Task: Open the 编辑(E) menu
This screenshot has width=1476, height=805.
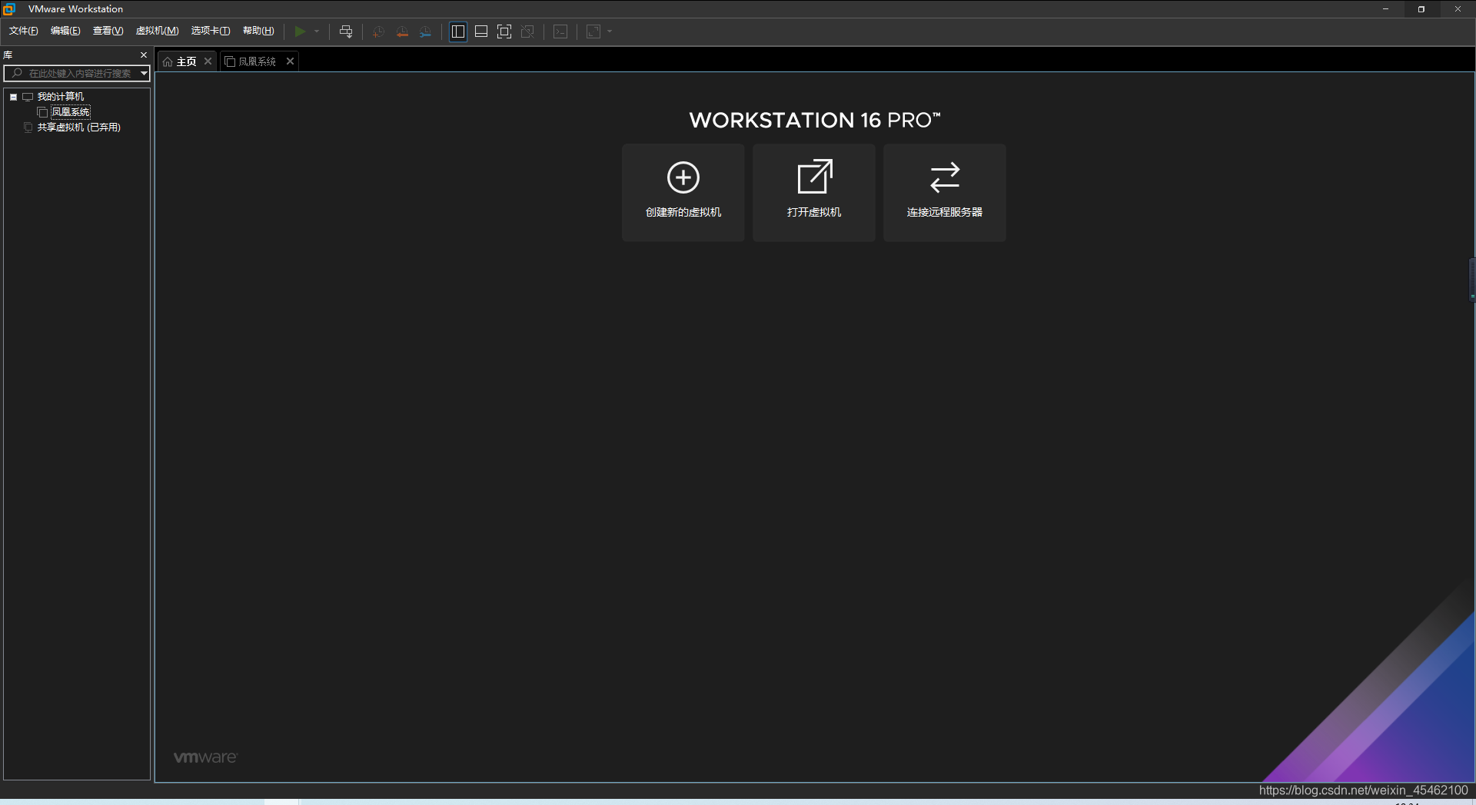Action: tap(65, 31)
